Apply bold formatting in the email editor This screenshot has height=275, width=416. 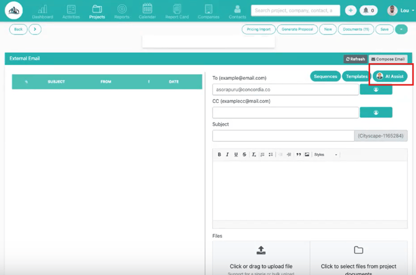tap(219, 154)
